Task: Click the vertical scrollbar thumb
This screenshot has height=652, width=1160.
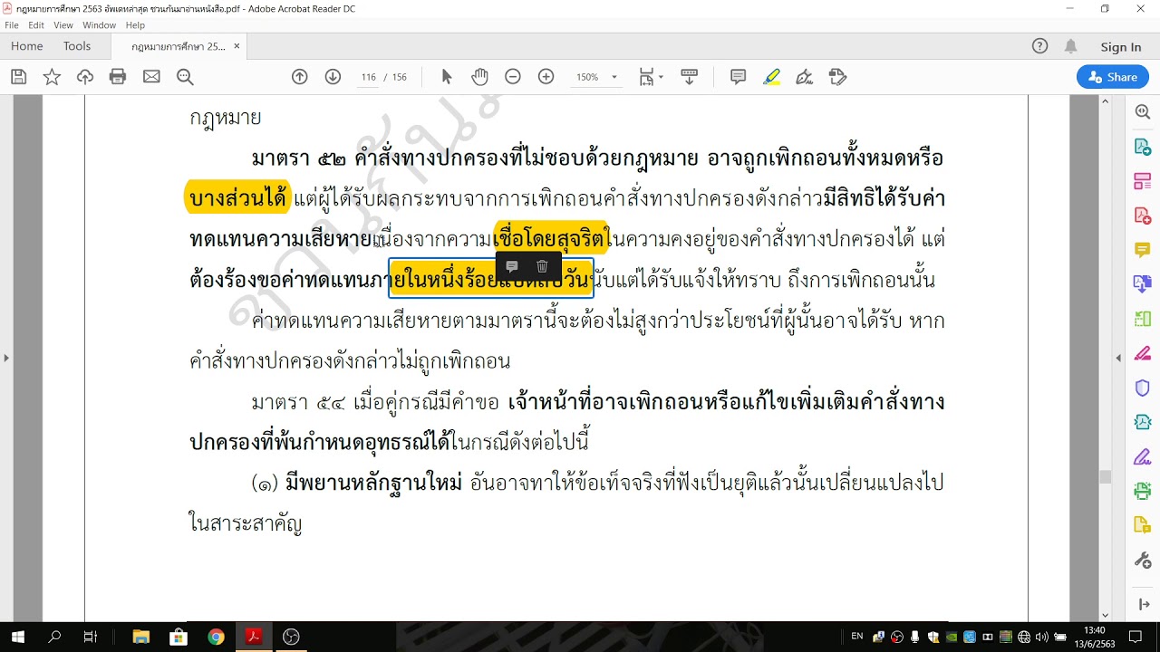Action: (x=1105, y=477)
